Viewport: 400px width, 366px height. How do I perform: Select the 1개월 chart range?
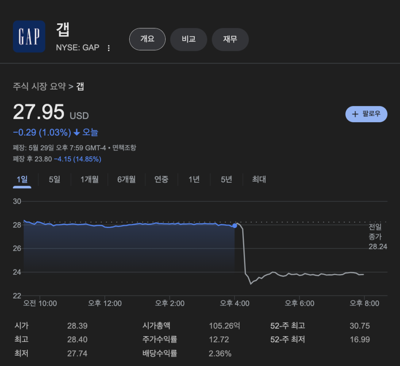(89, 179)
